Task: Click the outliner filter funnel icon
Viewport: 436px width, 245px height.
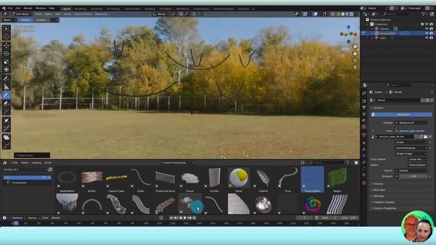Action: [423, 14]
